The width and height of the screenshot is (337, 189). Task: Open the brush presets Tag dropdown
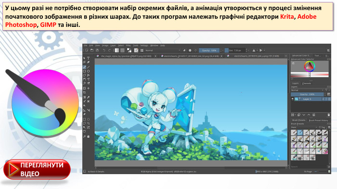tap(323, 127)
